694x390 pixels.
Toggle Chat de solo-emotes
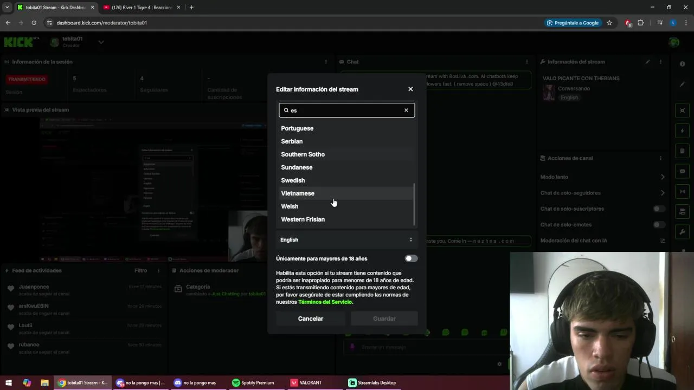[x=659, y=225]
